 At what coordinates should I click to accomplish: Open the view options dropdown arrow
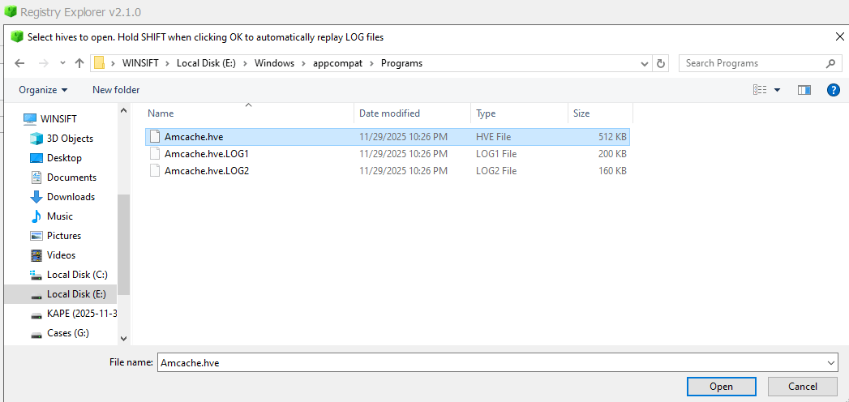coord(778,90)
